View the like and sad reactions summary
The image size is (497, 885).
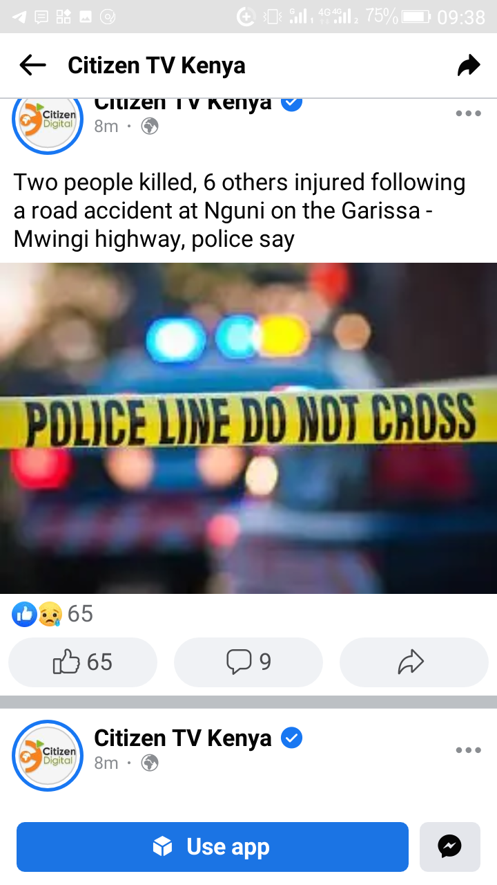pos(52,613)
